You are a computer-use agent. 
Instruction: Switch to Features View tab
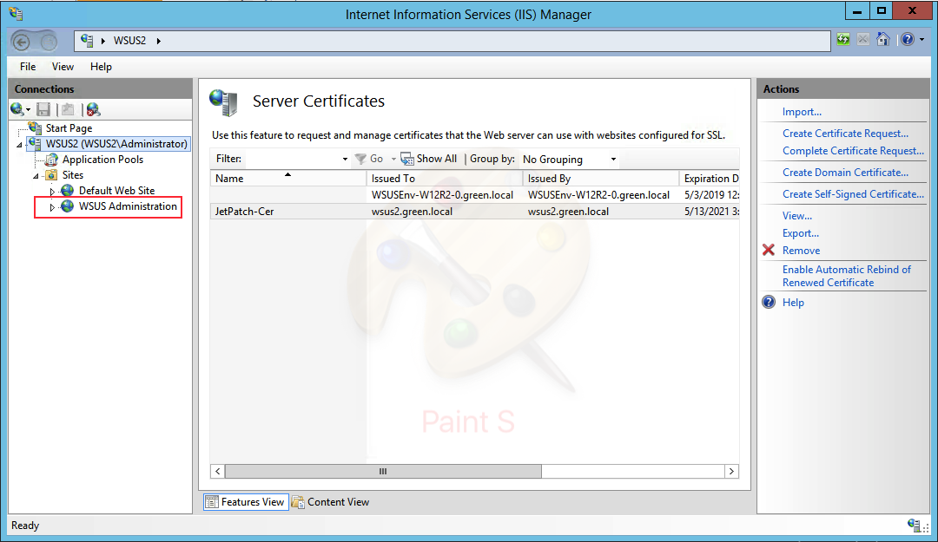click(x=246, y=502)
